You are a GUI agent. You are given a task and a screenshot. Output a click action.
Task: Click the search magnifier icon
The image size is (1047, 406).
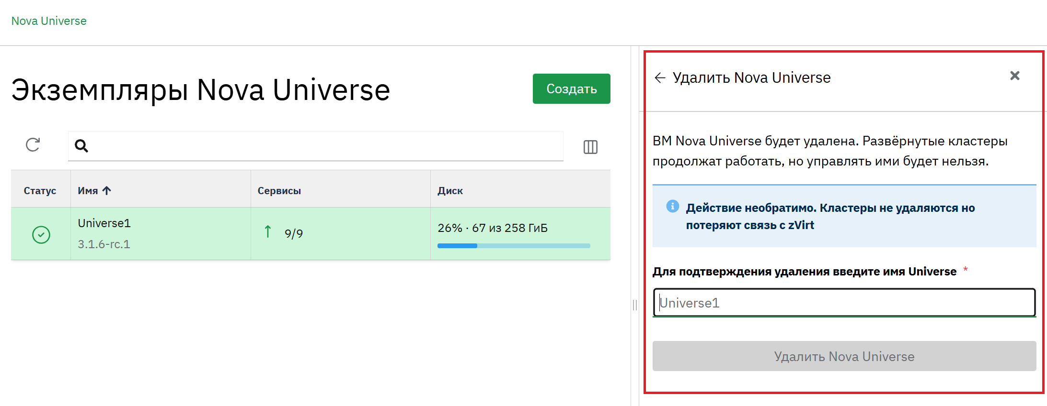click(81, 146)
